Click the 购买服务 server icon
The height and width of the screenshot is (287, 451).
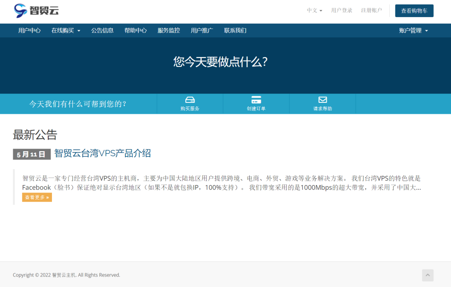190,100
